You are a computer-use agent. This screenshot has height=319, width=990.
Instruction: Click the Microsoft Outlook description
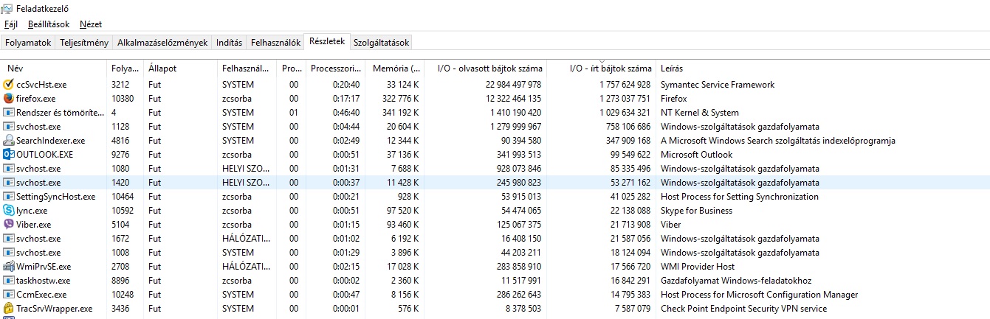pos(696,155)
